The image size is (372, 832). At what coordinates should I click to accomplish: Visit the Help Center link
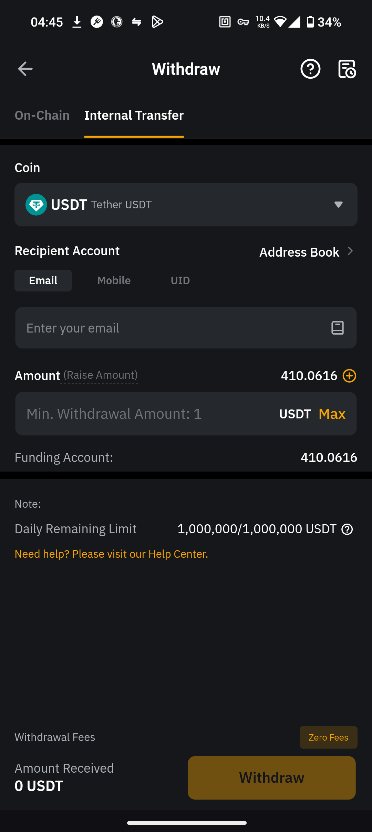coord(111,554)
